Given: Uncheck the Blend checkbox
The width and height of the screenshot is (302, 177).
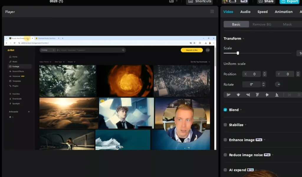Looking at the screenshot, I should [x=225, y=110].
